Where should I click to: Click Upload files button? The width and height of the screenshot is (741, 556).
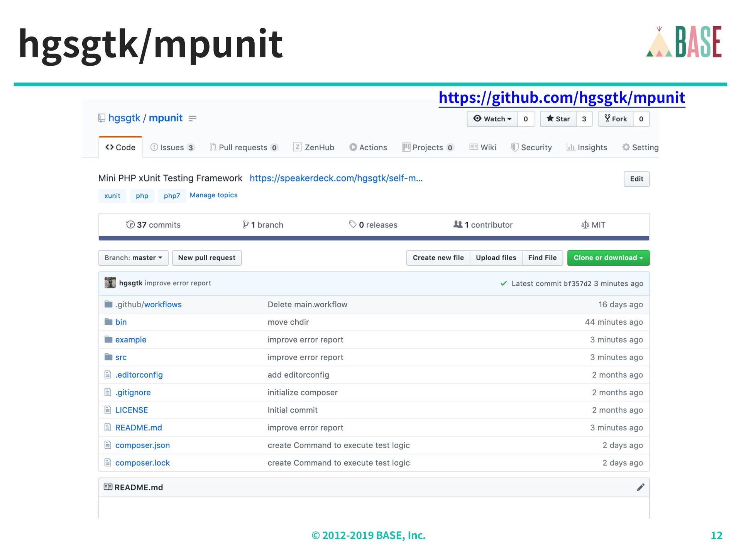496,258
